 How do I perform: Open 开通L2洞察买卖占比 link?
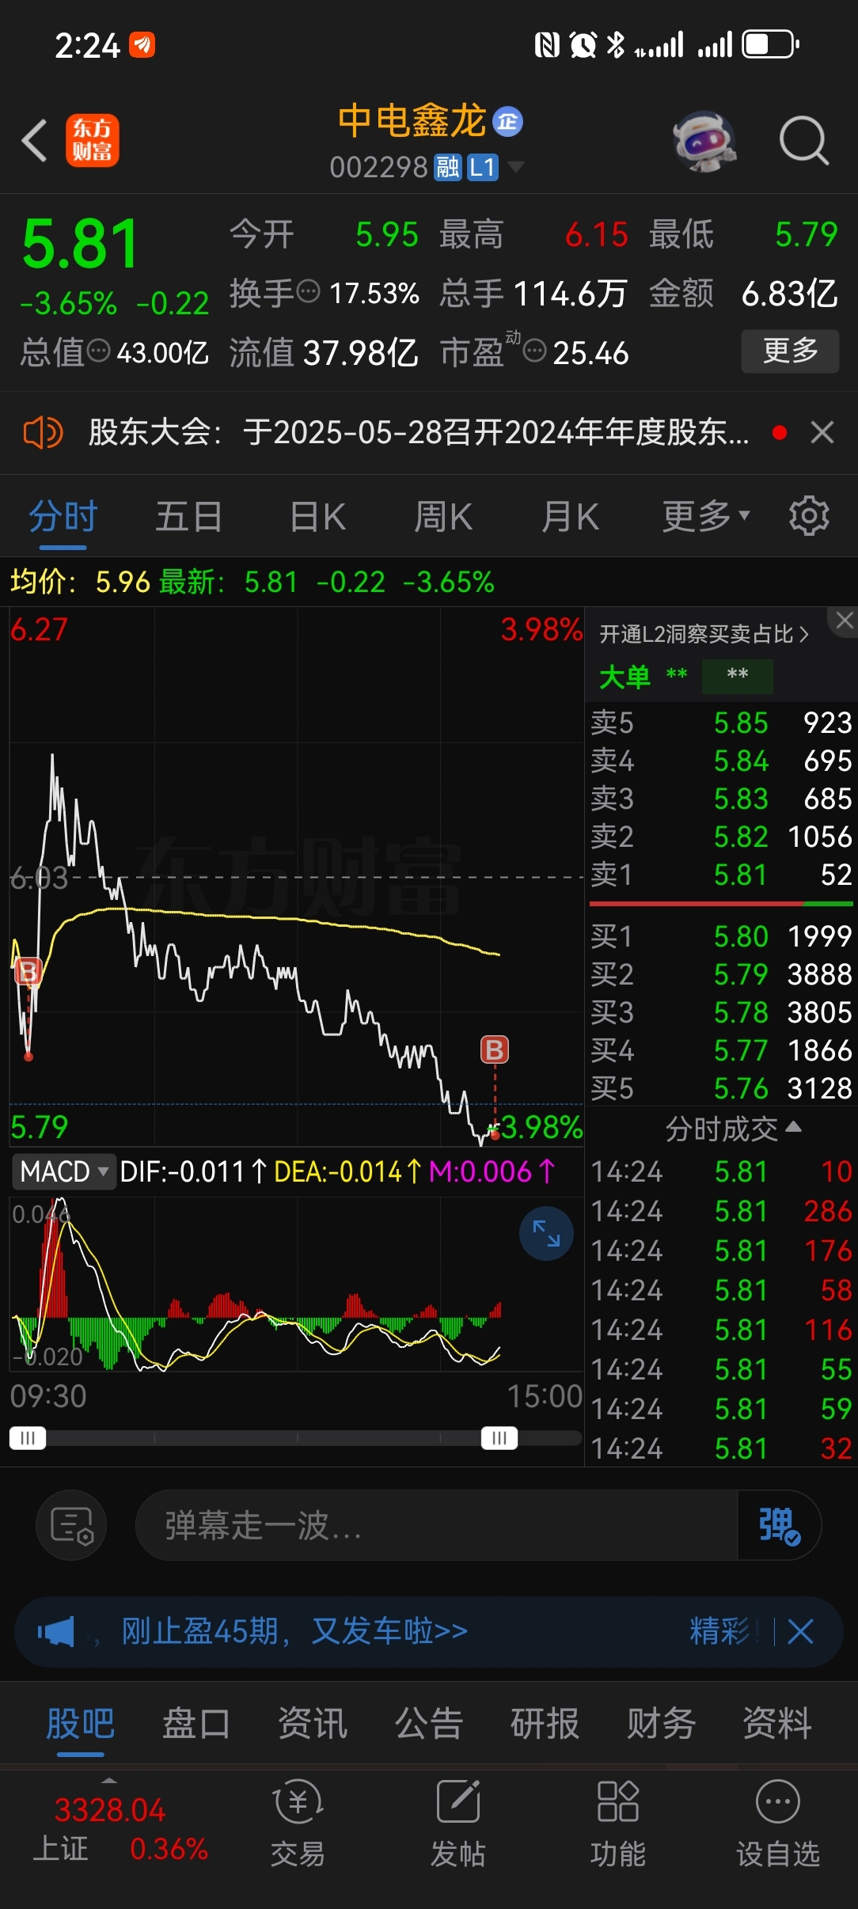(x=704, y=634)
